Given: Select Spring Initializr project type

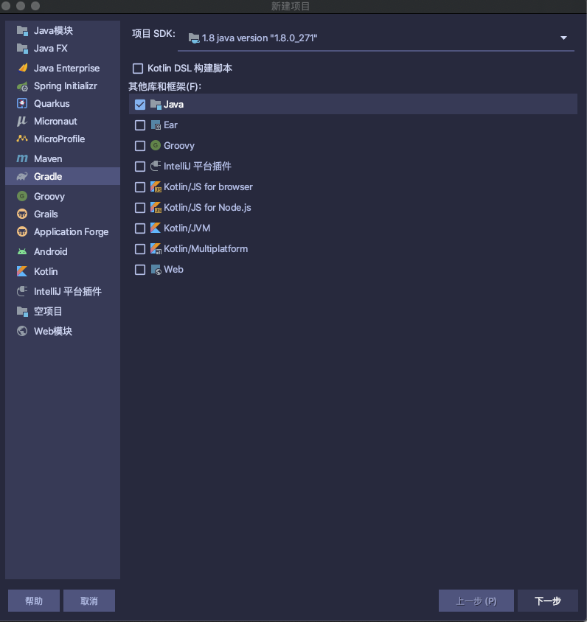Looking at the screenshot, I should (x=63, y=86).
